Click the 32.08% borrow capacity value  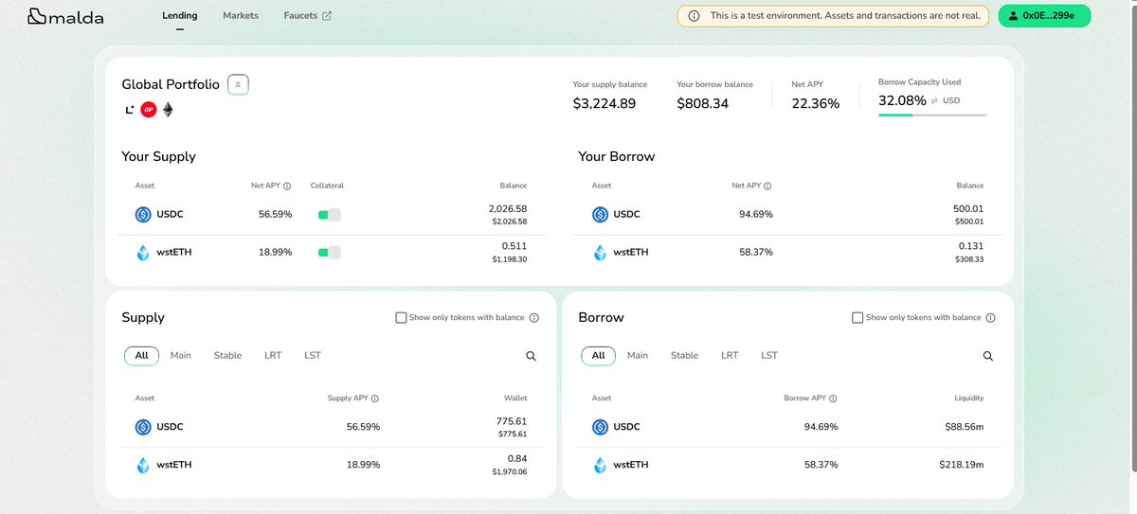tap(902, 100)
